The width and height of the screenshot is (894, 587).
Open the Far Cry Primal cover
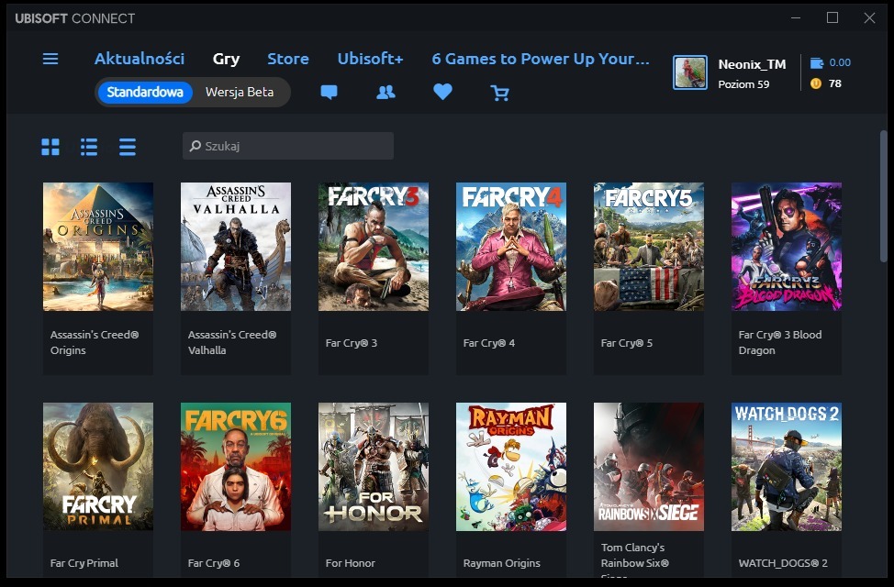pos(98,467)
